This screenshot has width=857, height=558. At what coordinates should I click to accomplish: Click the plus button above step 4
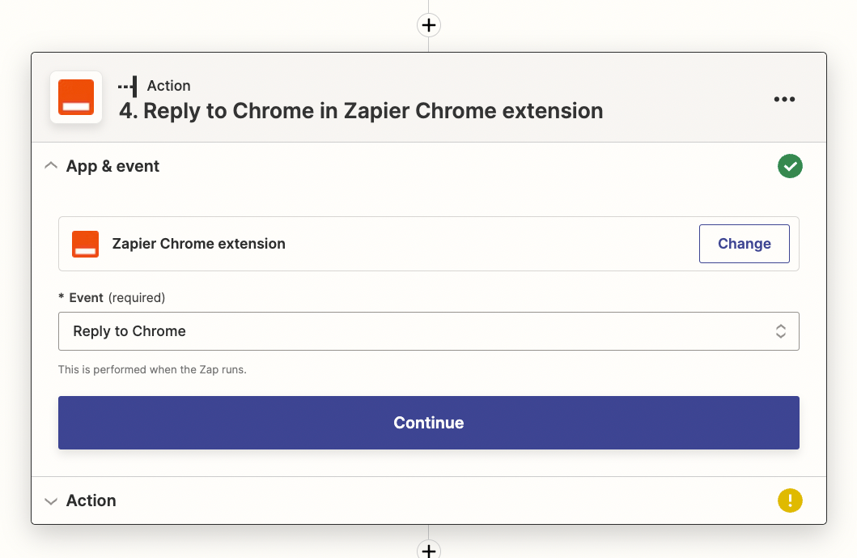tap(429, 25)
